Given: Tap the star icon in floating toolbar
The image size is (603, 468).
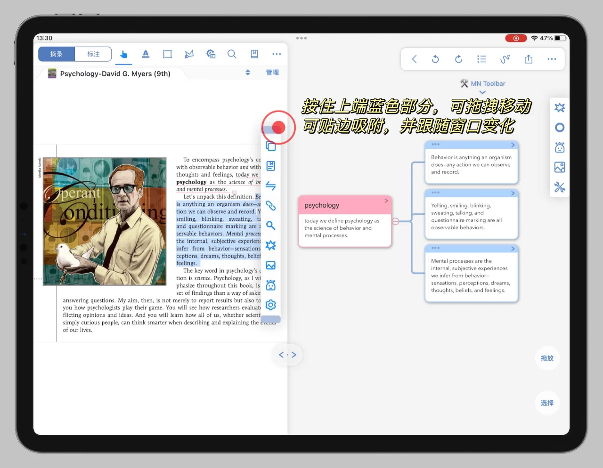Looking at the screenshot, I should (x=271, y=245).
